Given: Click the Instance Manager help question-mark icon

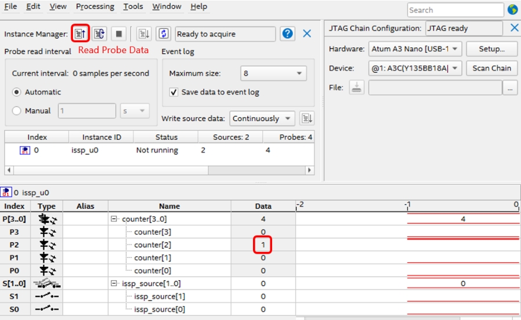Looking at the screenshot, I should pyautogui.click(x=287, y=34).
